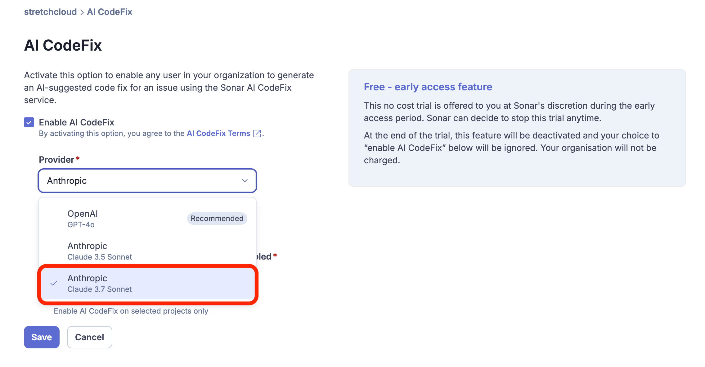This screenshot has width=705, height=367.
Task: Click the Recommended badge on OpenAI
Action: [x=217, y=219]
